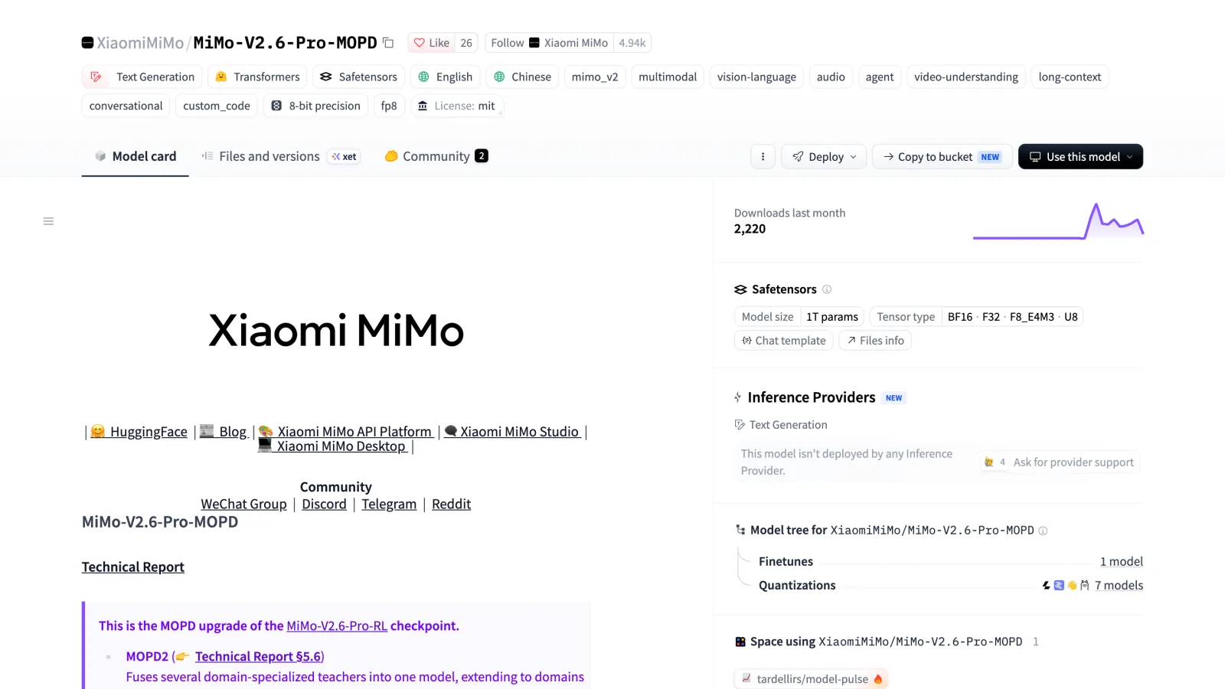Copy the model name to clipboard
Screen dimensions: 1225x689
pyautogui.click(x=388, y=43)
